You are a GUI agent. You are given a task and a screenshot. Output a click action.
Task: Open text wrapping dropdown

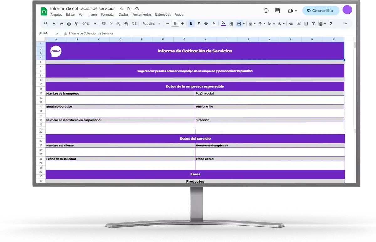coord(271,24)
